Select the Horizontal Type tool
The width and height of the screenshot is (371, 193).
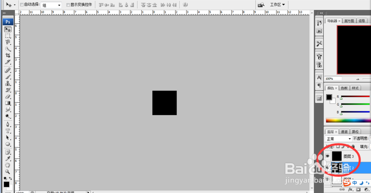click(x=8, y=131)
